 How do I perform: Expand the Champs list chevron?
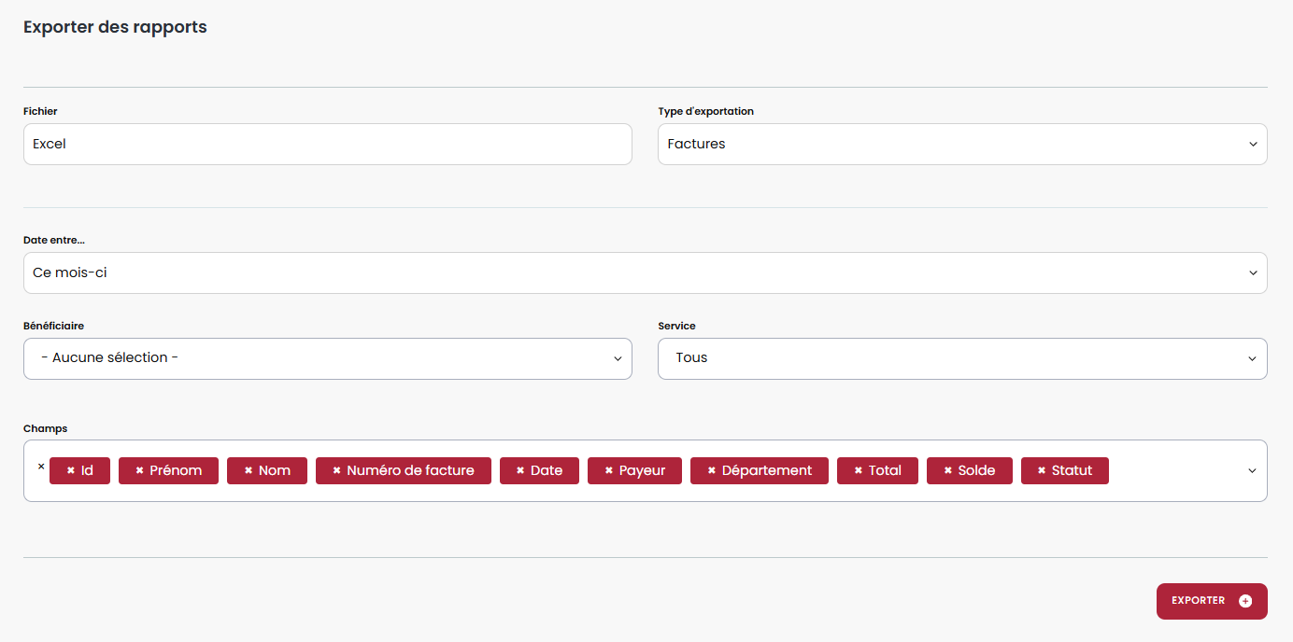tap(1252, 471)
